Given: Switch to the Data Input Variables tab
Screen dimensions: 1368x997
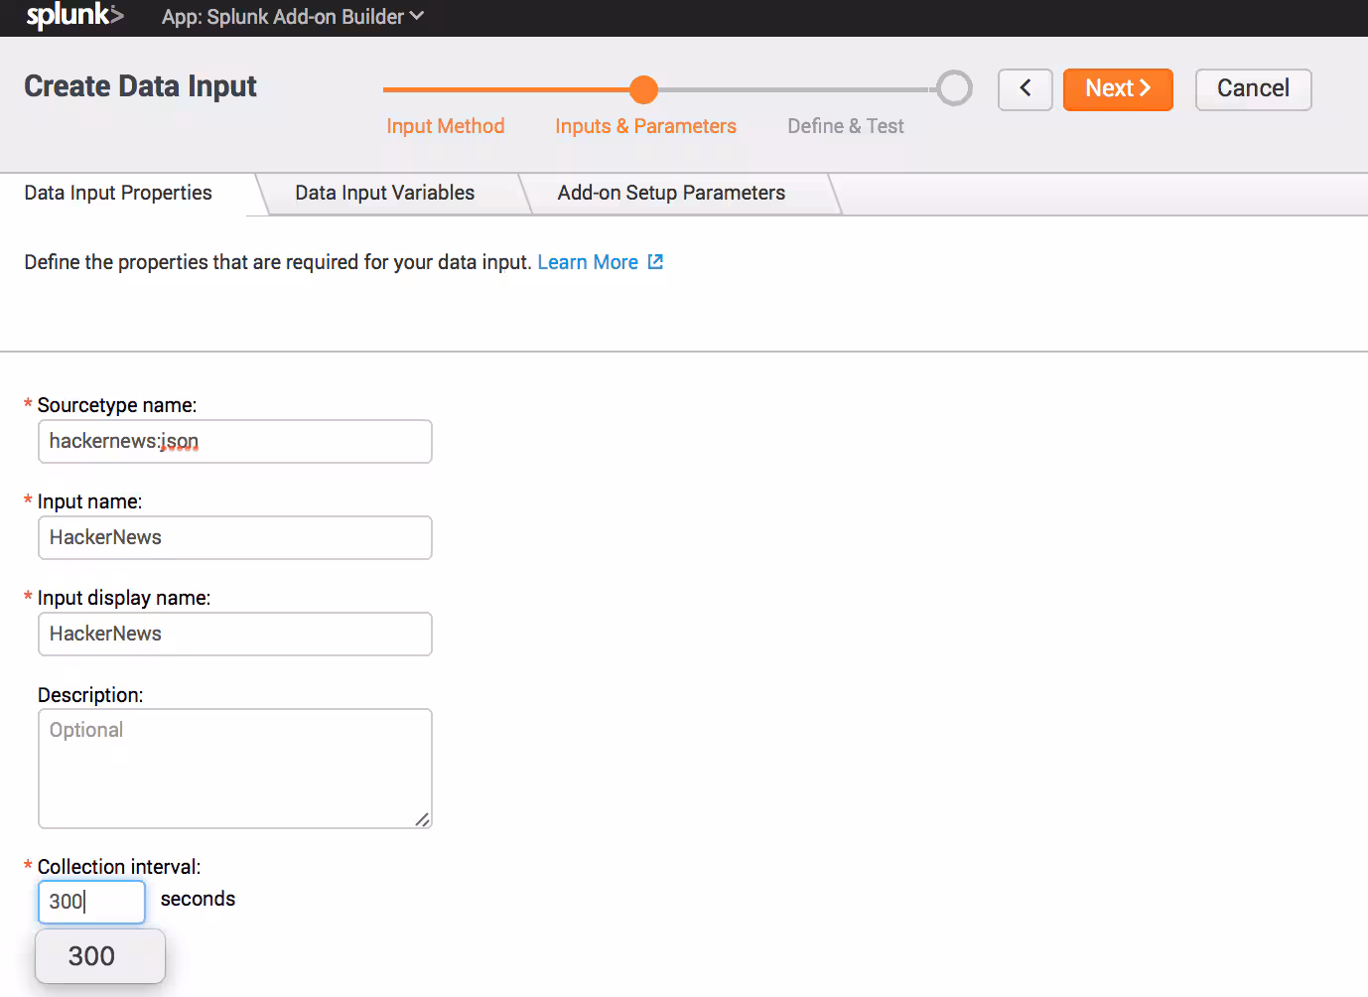Looking at the screenshot, I should pyautogui.click(x=383, y=192).
